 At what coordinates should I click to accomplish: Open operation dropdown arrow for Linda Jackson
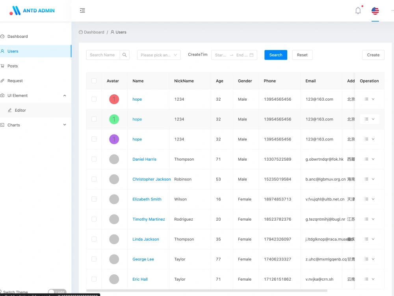pyautogui.click(x=373, y=239)
